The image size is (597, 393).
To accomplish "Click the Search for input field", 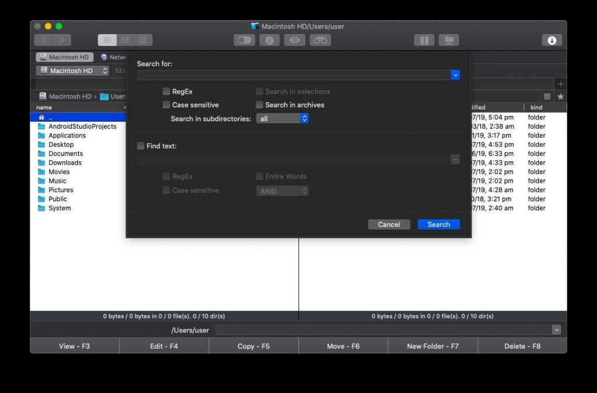I will point(293,75).
